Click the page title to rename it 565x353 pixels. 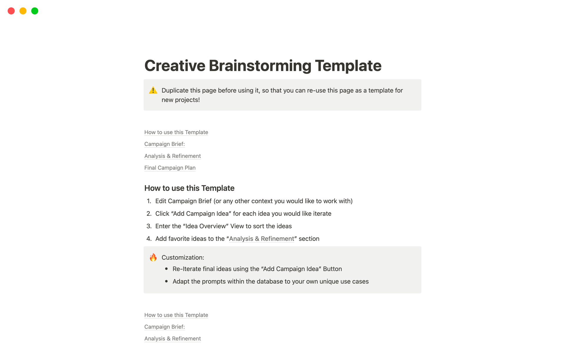point(263,66)
